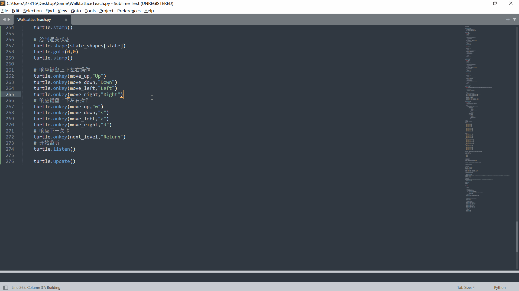Open the View menu
Viewport: 519px width, 291px height.
[x=62, y=11]
